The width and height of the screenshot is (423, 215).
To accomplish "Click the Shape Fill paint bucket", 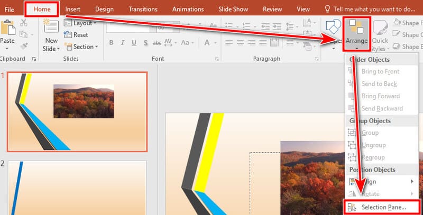I will (x=397, y=22).
